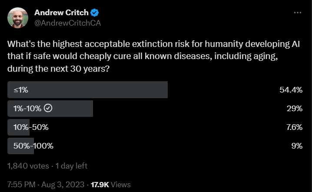Click Andrew Critch's profile avatar
312x192 pixels.
point(17,17)
